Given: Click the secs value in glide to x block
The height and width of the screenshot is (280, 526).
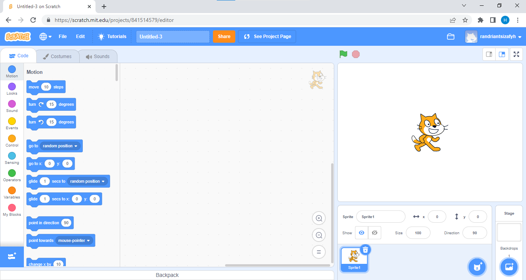Looking at the screenshot, I should pyautogui.click(x=45, y=199).
